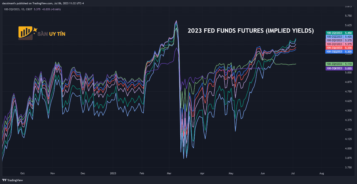The width and height of the screenshot is (357, 184).
Task: Click the TradingView logo at bottom left
Action: tap(12, 180)
